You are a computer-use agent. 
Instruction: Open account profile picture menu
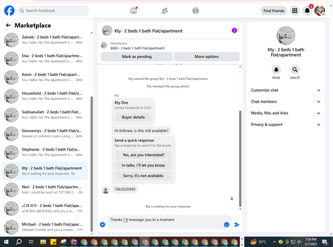[x=320, y=11]
